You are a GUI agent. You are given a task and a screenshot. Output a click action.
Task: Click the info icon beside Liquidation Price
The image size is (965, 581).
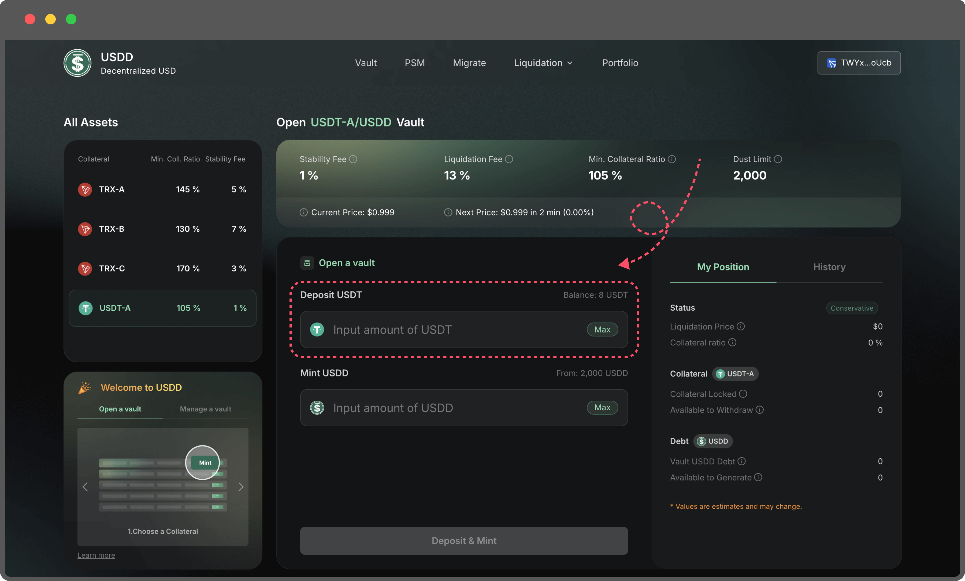(741, 326)
